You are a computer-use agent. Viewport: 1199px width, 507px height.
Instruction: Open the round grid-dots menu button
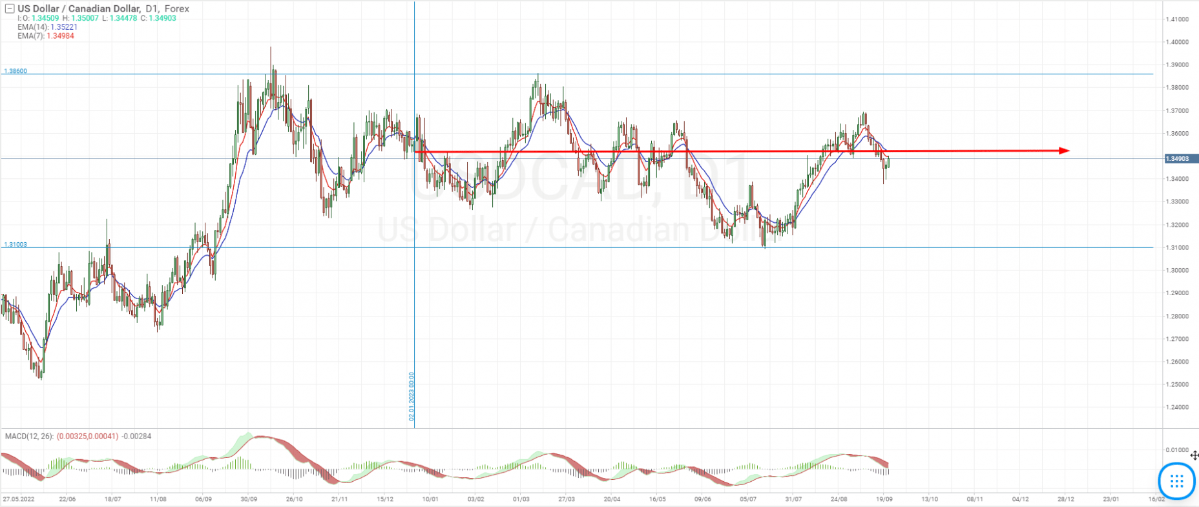1176,481
